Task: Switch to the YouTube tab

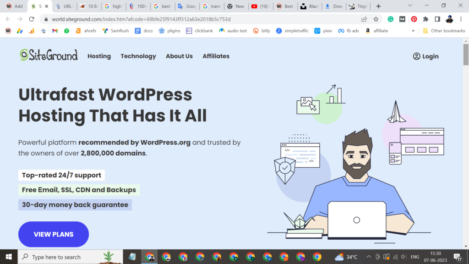Action: coord(261,6)
